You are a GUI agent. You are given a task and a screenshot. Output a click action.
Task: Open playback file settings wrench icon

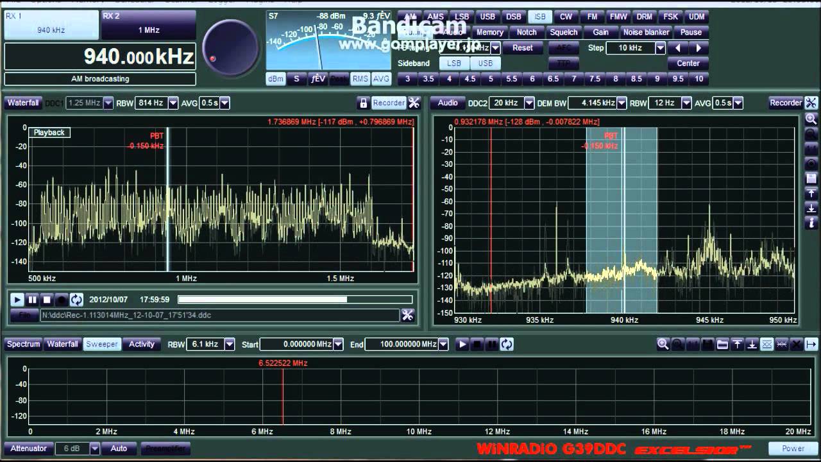pyautogui.click(x=408, y=315)
